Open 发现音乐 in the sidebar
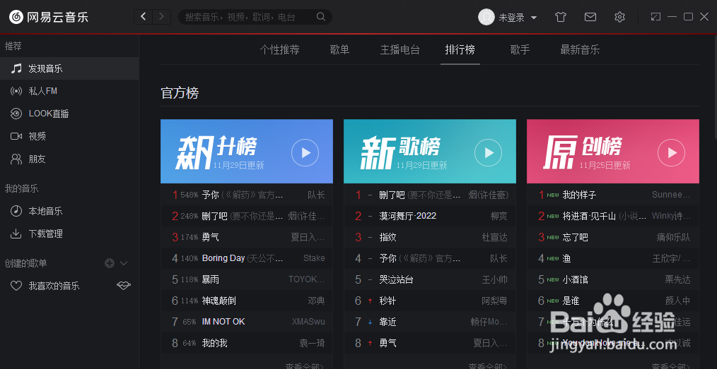The image size is (717, 369). coord(69,68)
